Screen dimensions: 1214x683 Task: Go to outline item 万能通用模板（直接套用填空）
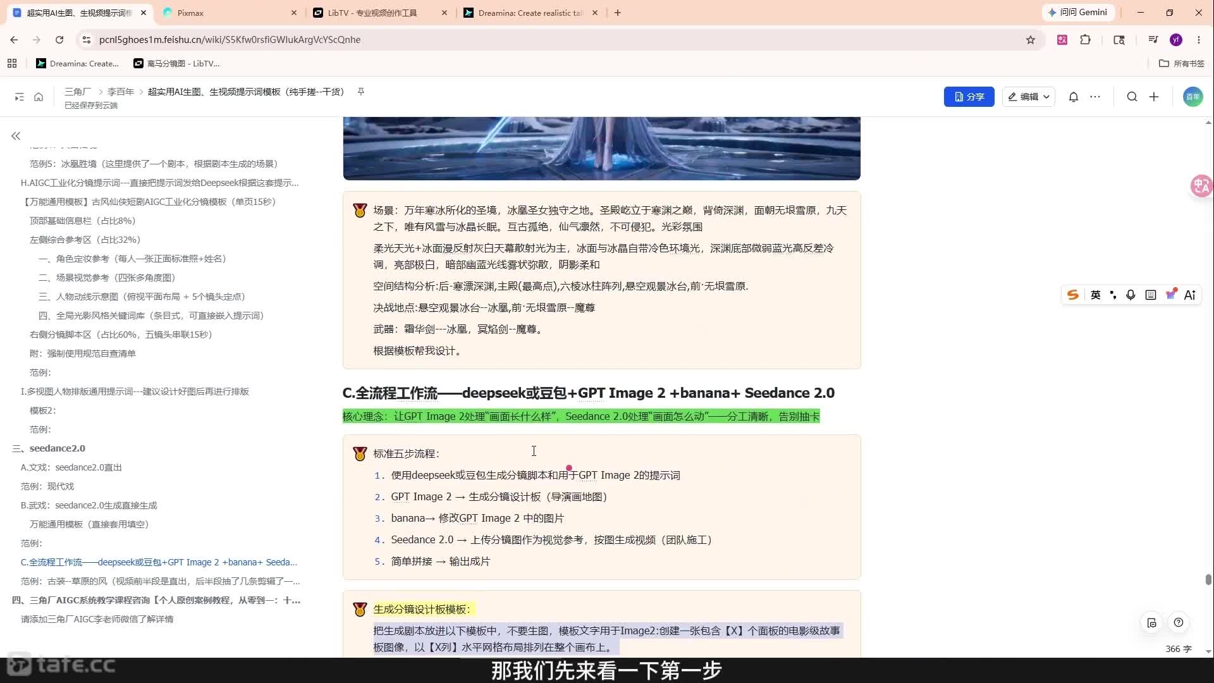coord(89,524)
